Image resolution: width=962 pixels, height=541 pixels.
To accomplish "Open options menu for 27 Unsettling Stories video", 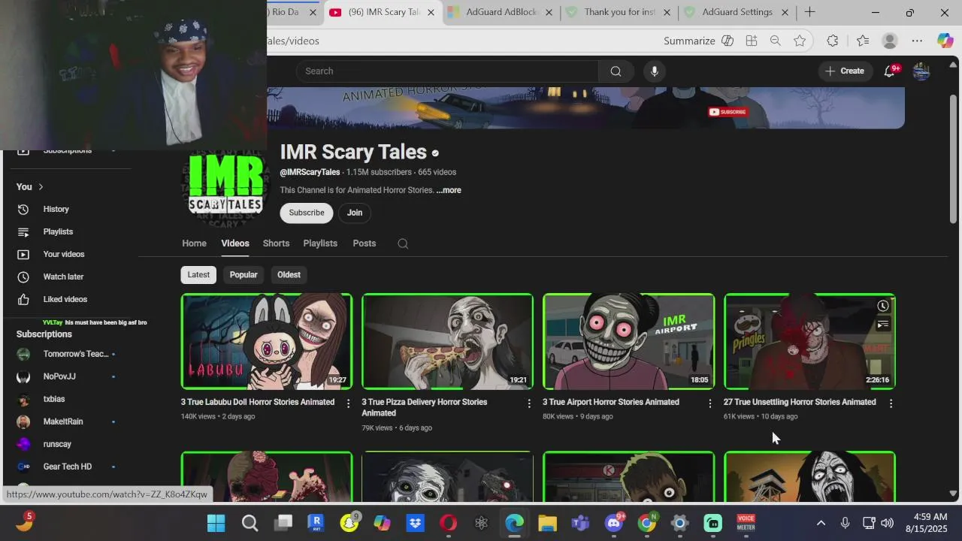I will pyautogui.click(x=891, y=403).
